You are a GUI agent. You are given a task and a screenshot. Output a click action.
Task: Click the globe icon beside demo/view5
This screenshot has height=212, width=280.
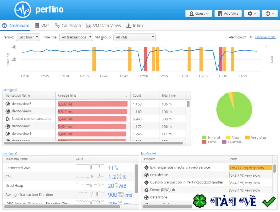click(8, 104)
